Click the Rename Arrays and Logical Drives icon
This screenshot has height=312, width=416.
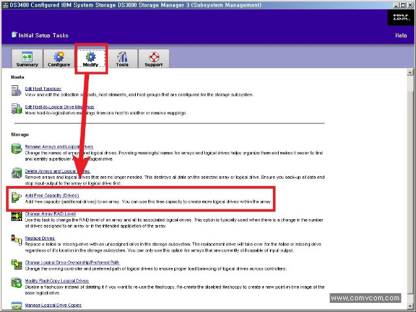16,149
